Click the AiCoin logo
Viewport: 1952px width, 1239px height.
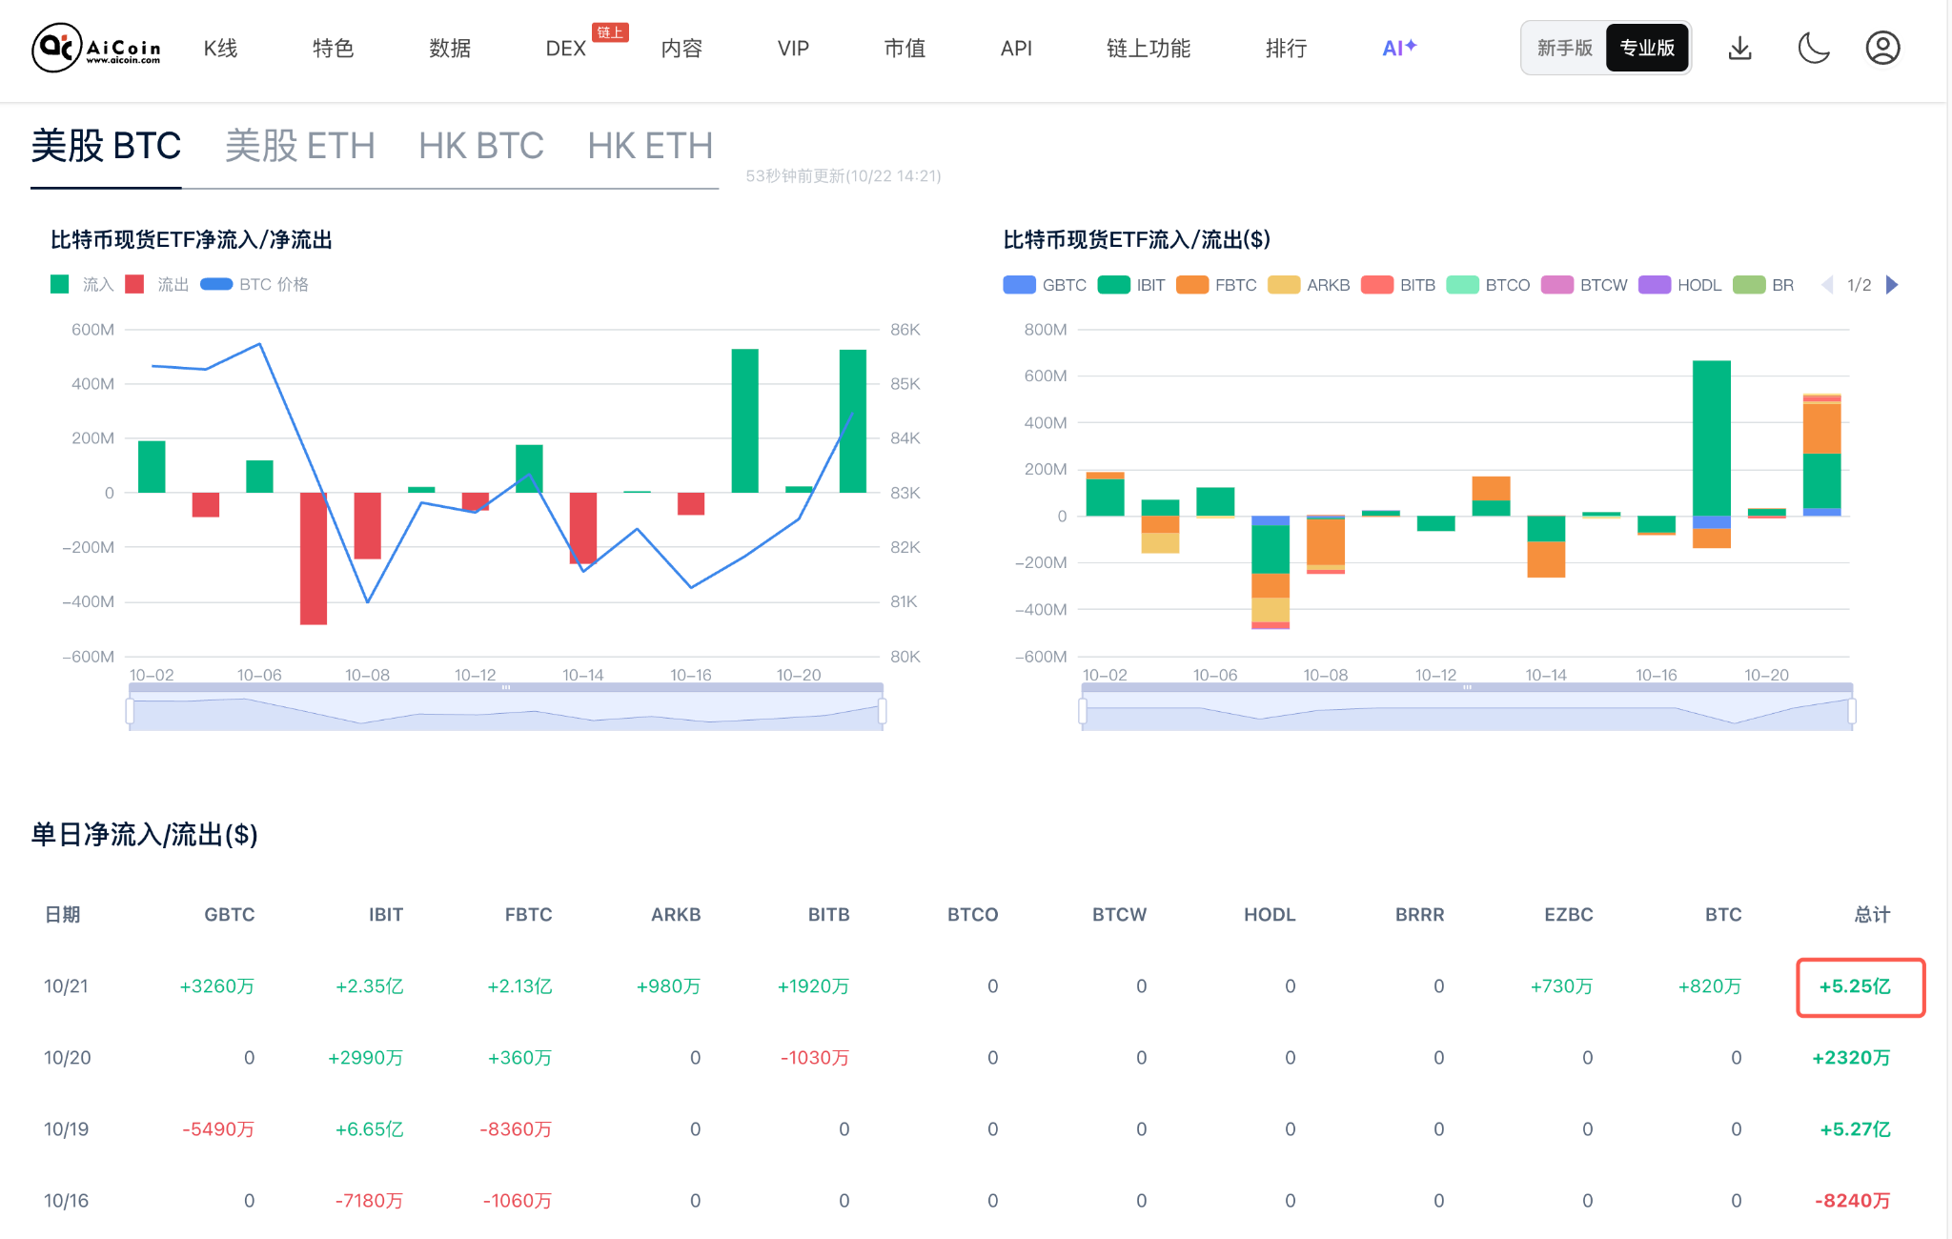point(96,48)
